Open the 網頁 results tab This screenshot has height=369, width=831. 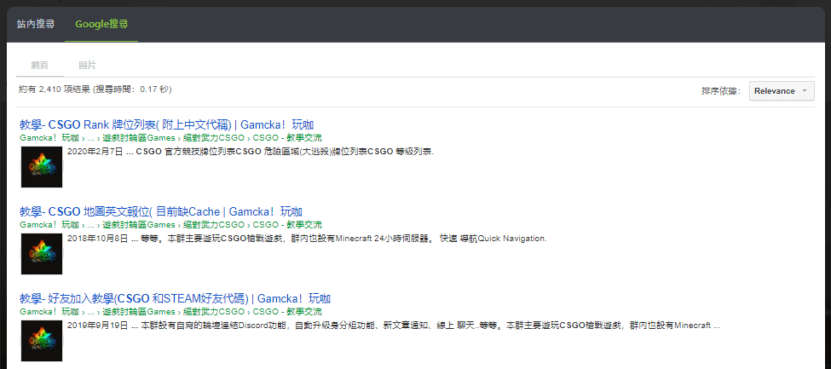(x=40, y=66)
